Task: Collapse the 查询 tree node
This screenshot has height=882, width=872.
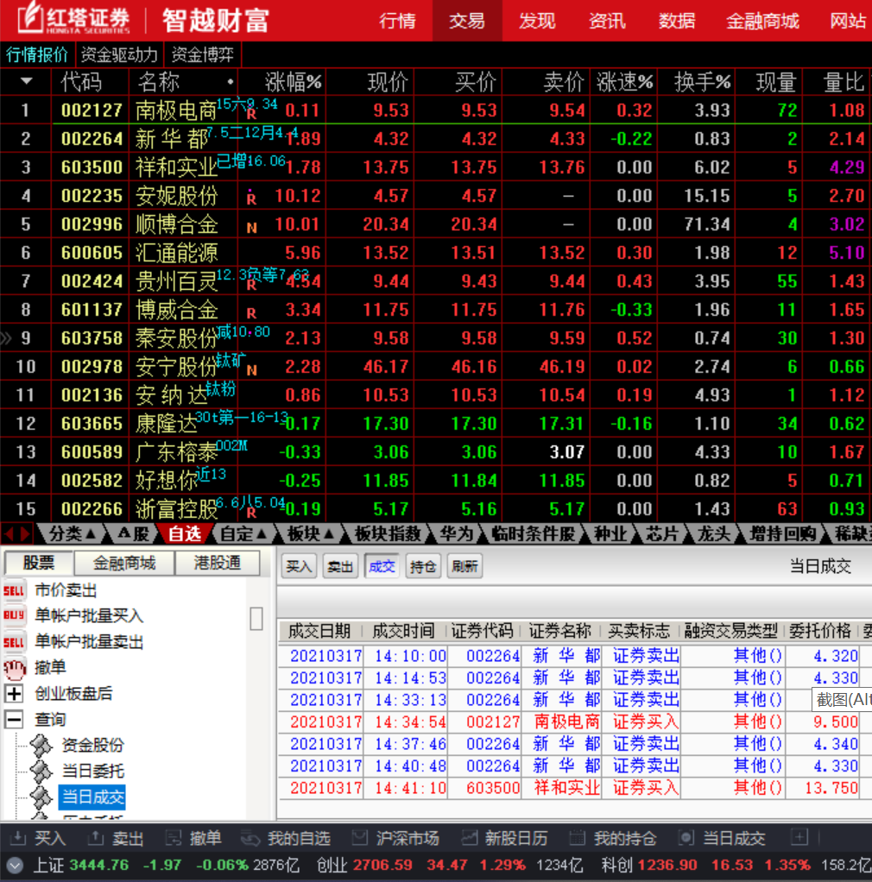Action: (x=14, y=720)
